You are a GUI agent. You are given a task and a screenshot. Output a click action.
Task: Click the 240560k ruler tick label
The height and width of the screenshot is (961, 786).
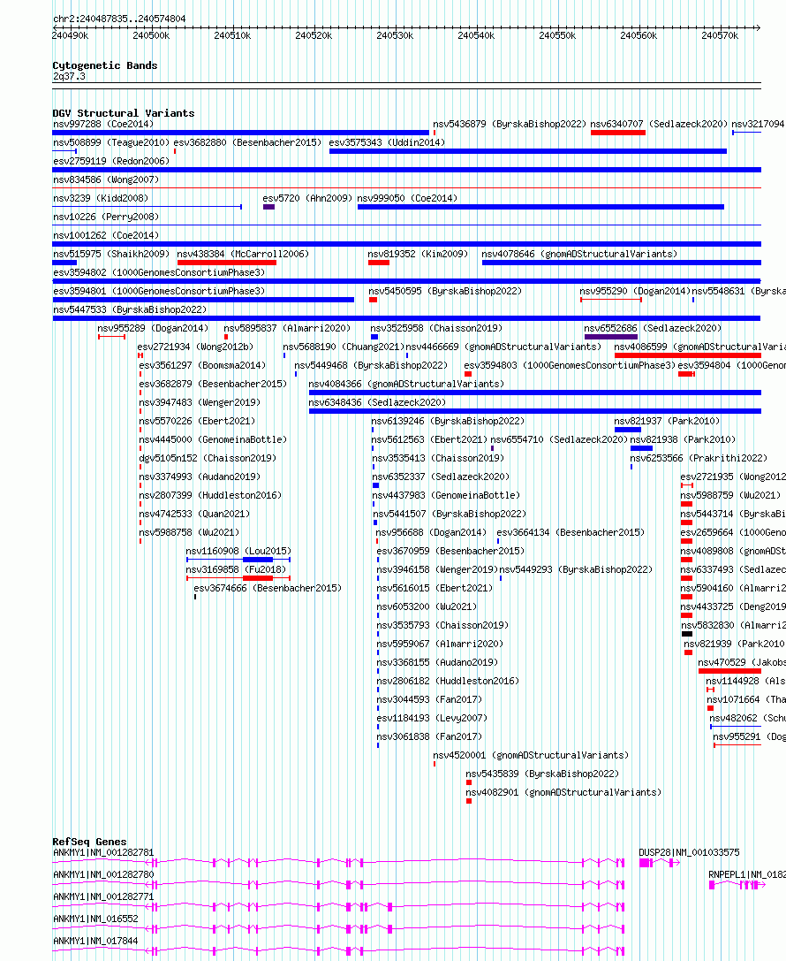click(x=639, y=35)
